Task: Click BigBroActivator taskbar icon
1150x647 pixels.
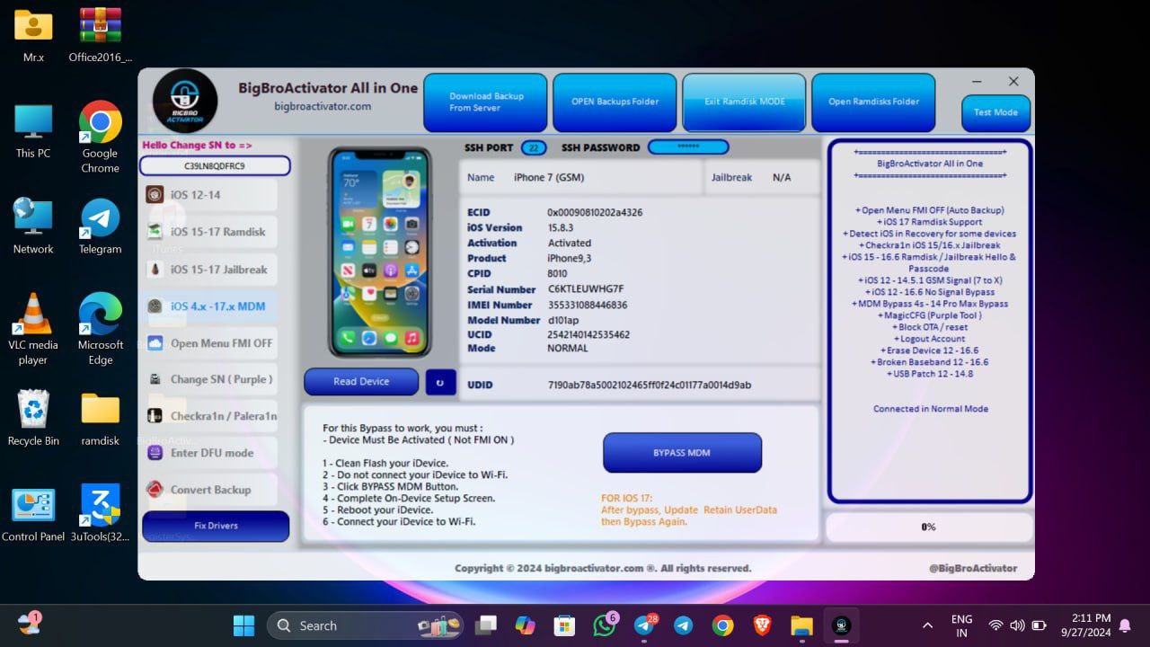Action: pos(841,625)
